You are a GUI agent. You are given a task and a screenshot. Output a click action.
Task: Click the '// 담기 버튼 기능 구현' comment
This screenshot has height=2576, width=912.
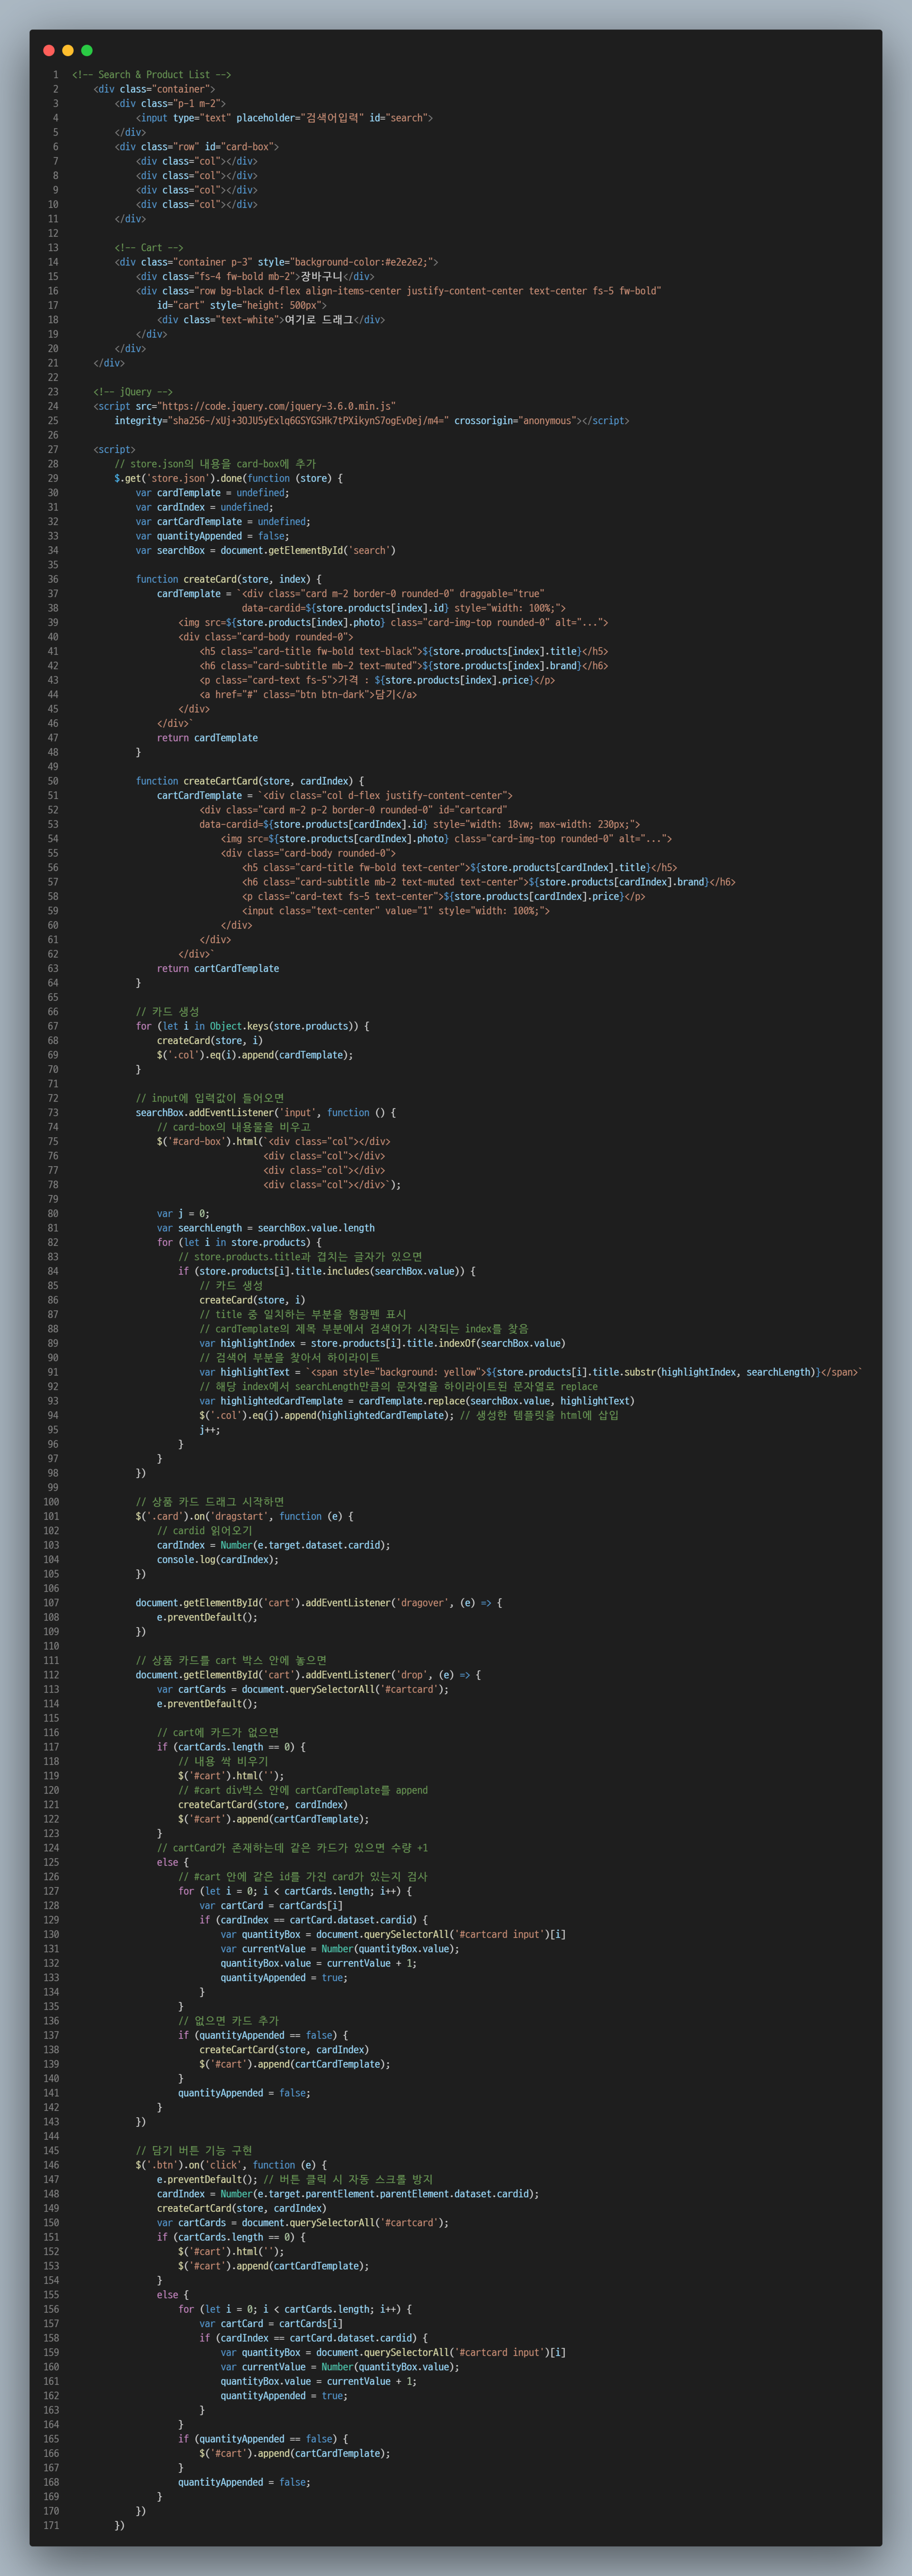click(194, 2151)
